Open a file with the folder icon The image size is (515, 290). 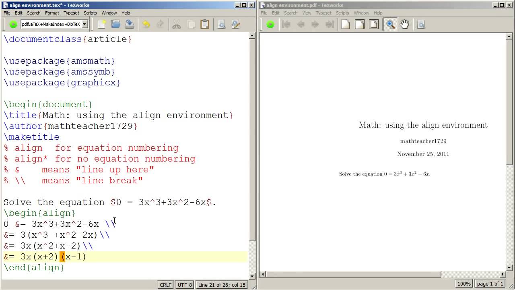(x=115, y=25)
